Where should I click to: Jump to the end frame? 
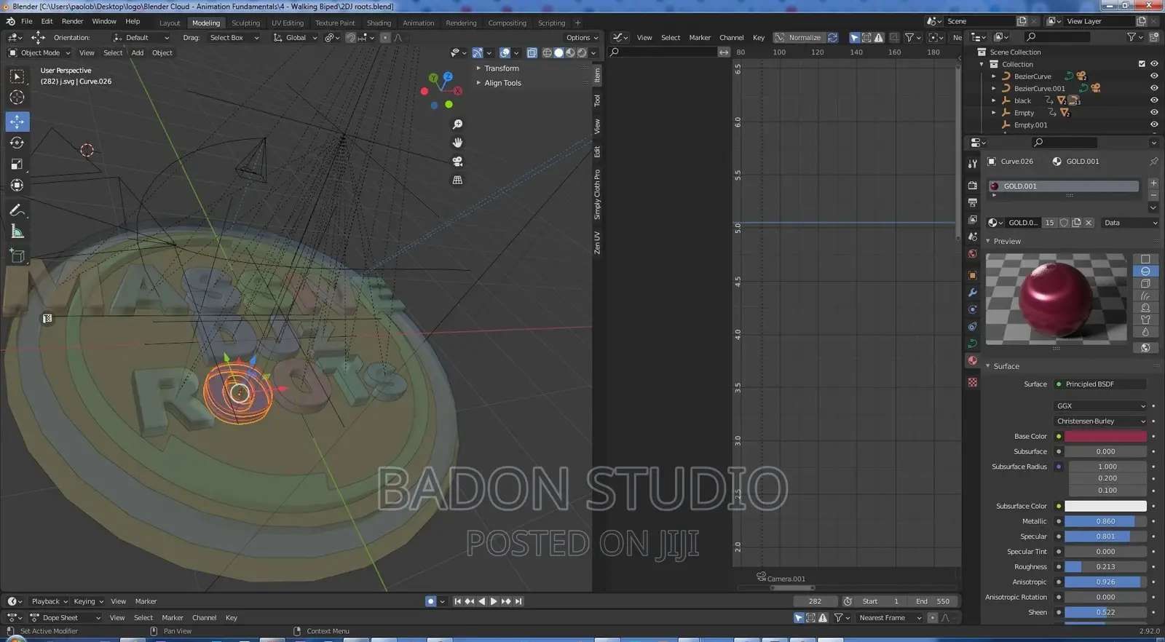[x=518, y=601]
